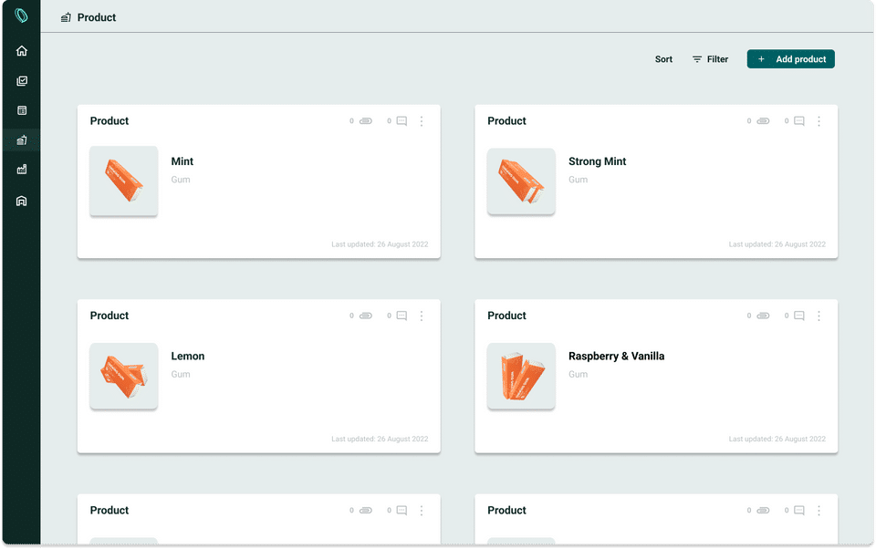This screenshot has height=549, width=876.
Task: Click Add product button
Action: [x=790, y=59]
